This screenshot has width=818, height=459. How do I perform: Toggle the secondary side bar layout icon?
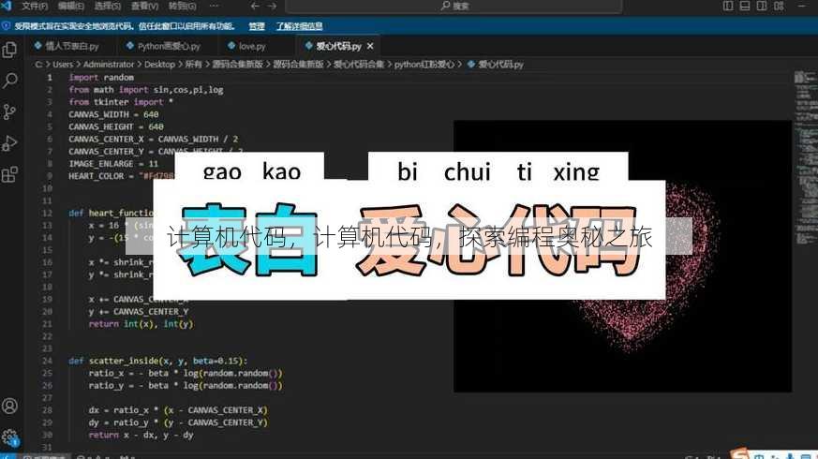pos(762,7)
